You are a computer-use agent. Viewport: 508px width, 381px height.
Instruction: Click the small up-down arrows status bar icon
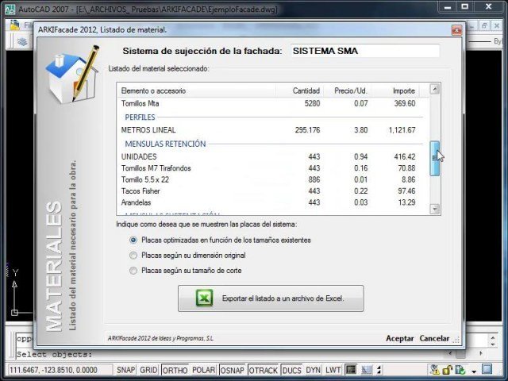point(379,370)
